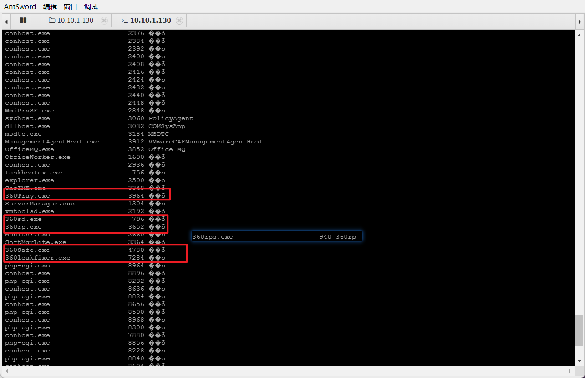Click 360Safe.exe process name
The image size is (585, 378).
tap(27, 250)
